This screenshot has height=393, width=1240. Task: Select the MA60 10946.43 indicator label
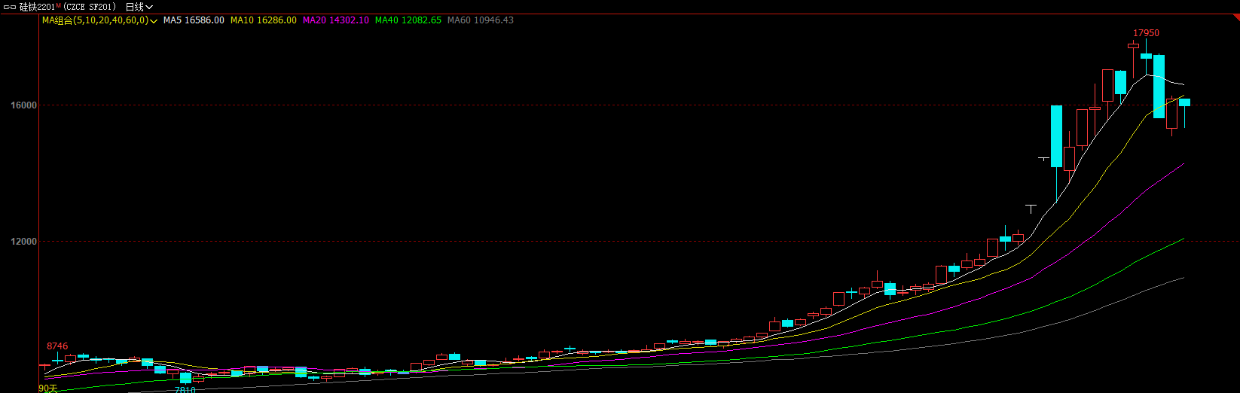click(x=481, y=20)
